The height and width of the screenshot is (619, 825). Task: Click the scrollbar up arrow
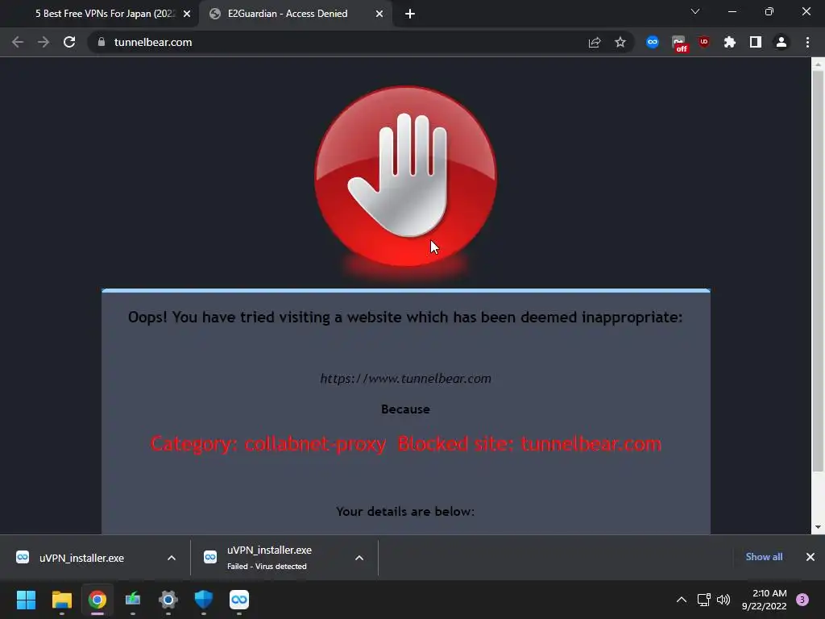coord(818,64)
